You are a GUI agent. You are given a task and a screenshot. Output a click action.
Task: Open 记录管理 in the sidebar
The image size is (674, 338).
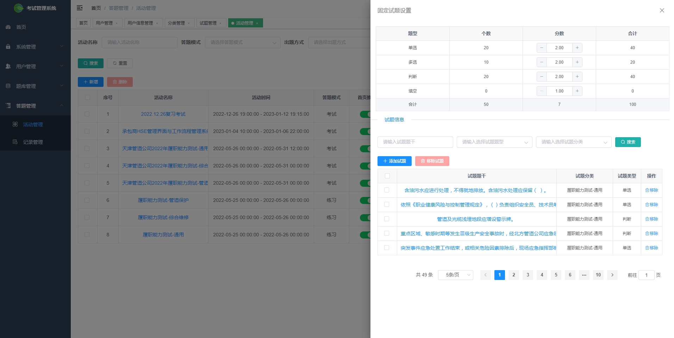click(35, 142)
